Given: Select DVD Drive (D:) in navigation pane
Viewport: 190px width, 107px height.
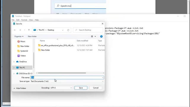Looking at the screenshot, I should pyautogui.click(x=24, y=73).
